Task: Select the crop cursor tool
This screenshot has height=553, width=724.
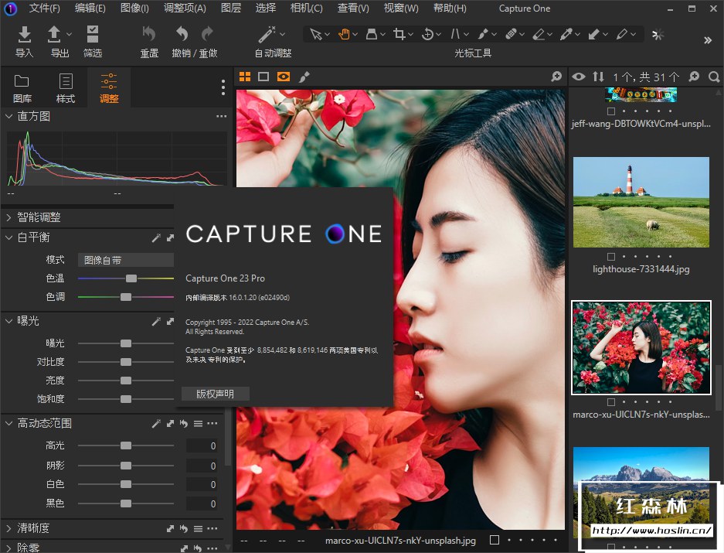Action: (x=399, y=34)
